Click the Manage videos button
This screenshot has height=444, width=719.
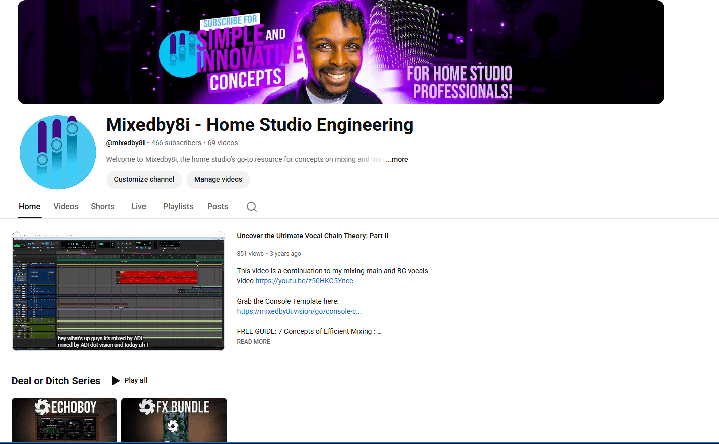(x=218, y=180)
